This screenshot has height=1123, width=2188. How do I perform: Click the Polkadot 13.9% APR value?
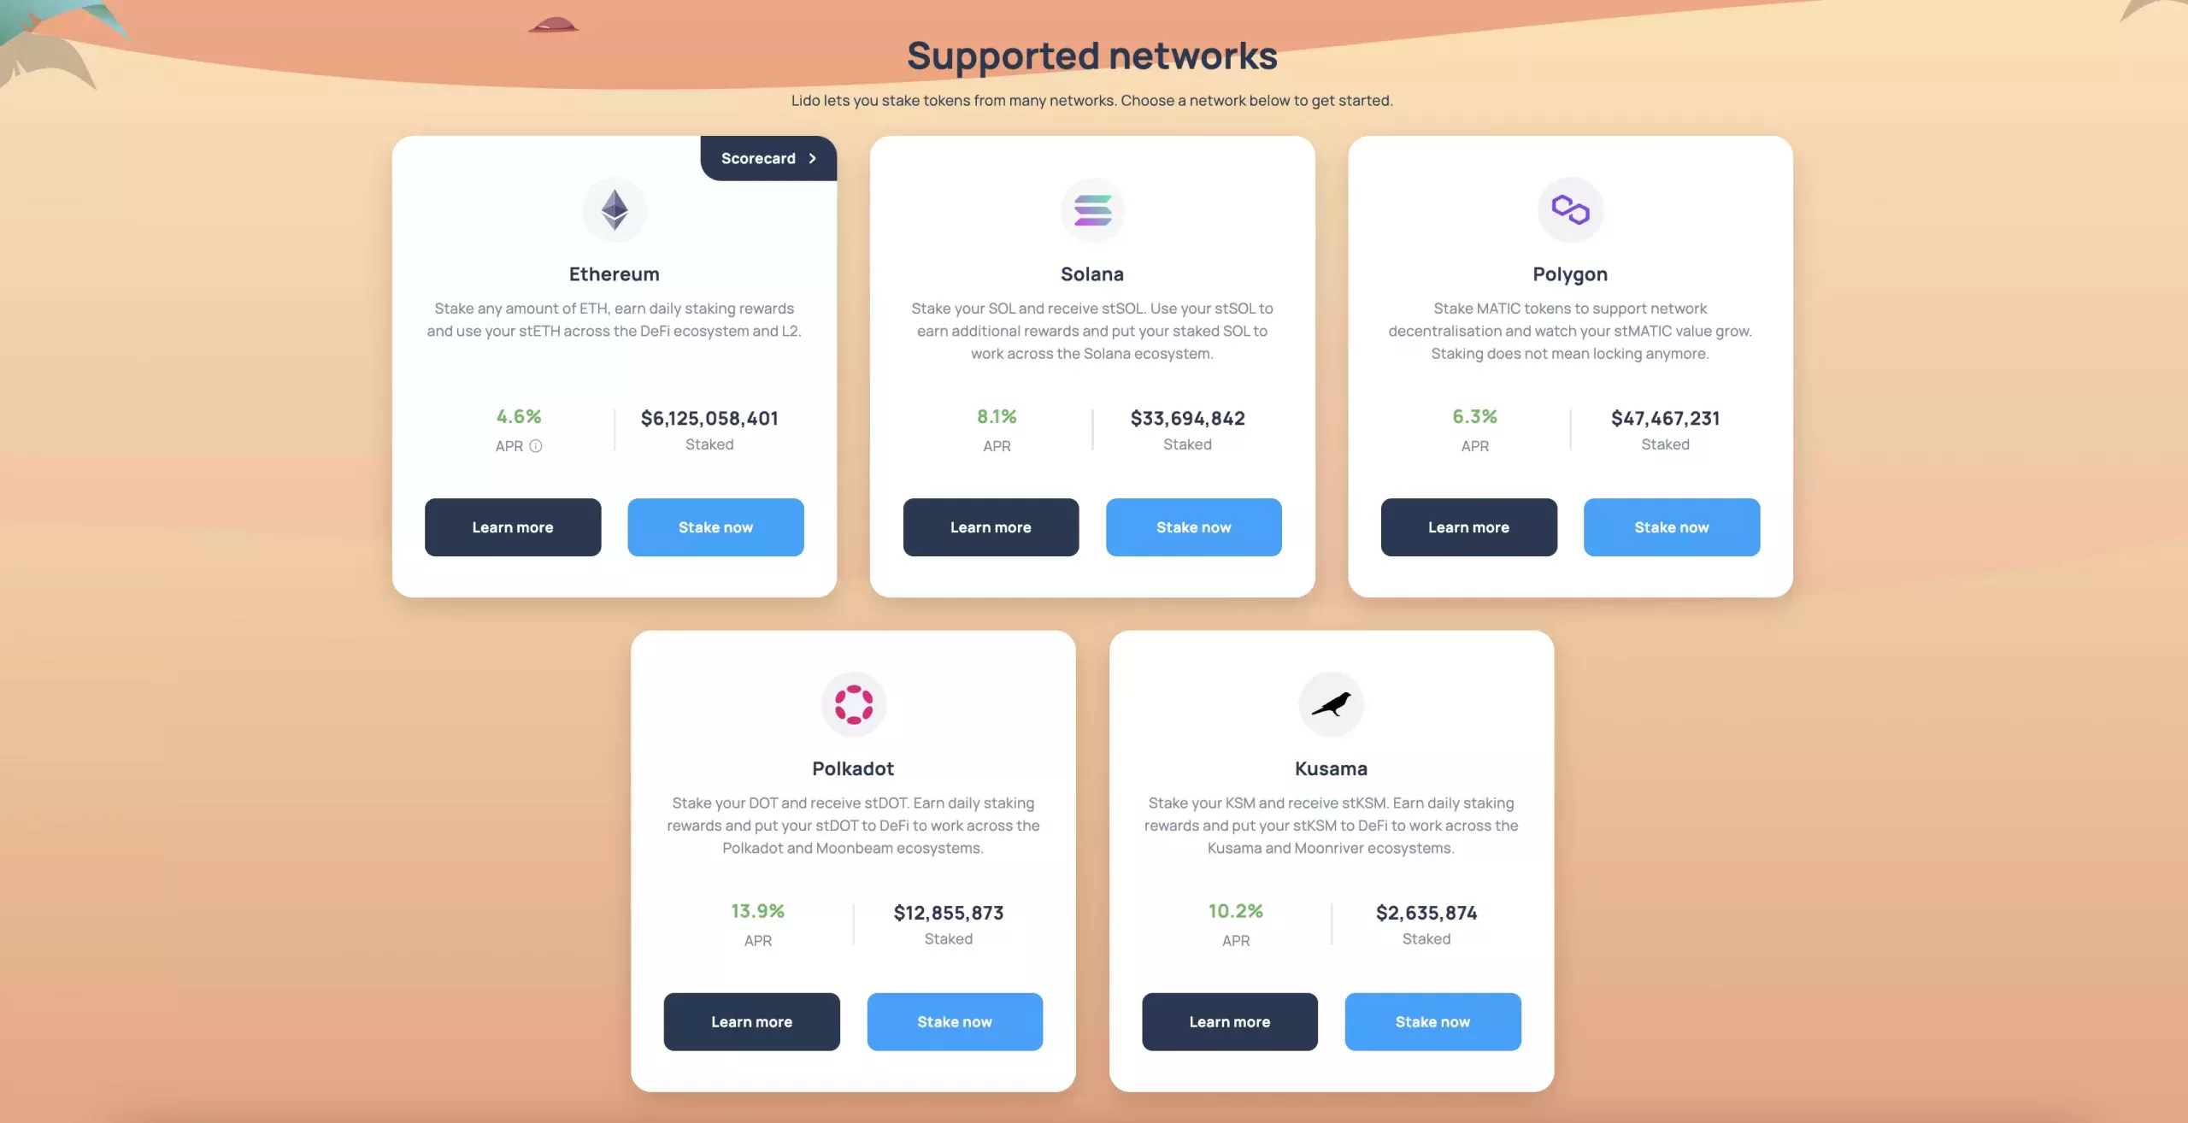[757, 911]
